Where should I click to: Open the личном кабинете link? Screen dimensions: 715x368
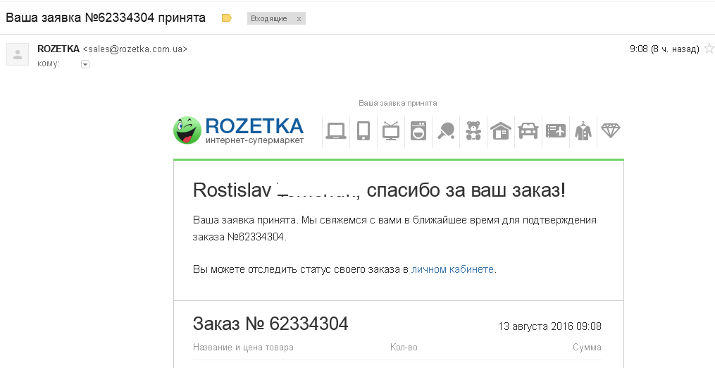(452, 269)
